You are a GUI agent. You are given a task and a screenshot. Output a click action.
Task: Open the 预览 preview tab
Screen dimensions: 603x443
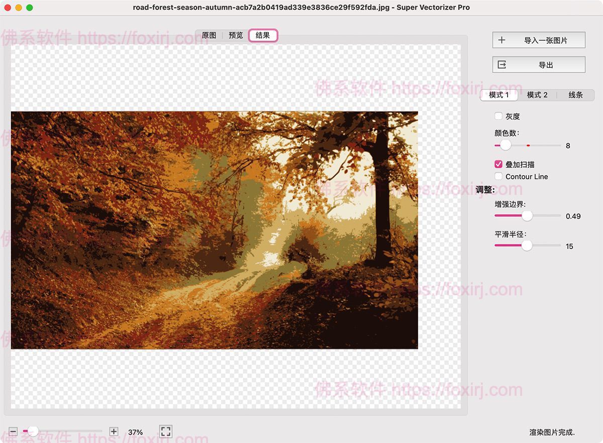pyautogui.click(x=236, y=35)
